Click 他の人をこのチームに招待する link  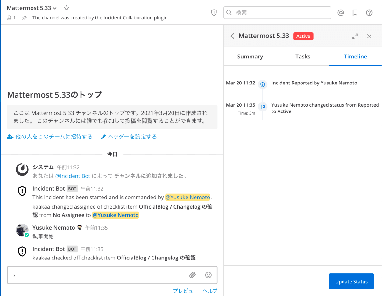coord(54,137)
